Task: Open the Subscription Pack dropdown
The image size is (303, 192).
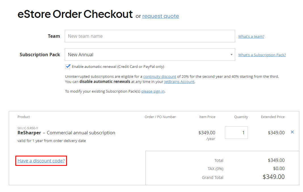Action: 150,55
